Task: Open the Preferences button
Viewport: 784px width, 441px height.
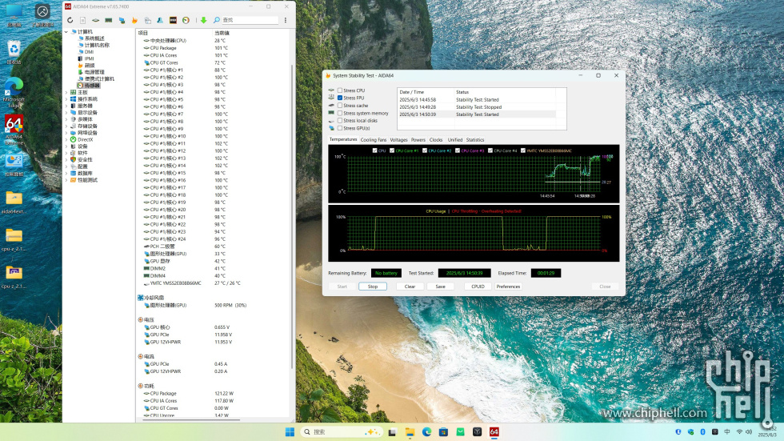Action: pyautogui.click(x=508, y=287)
